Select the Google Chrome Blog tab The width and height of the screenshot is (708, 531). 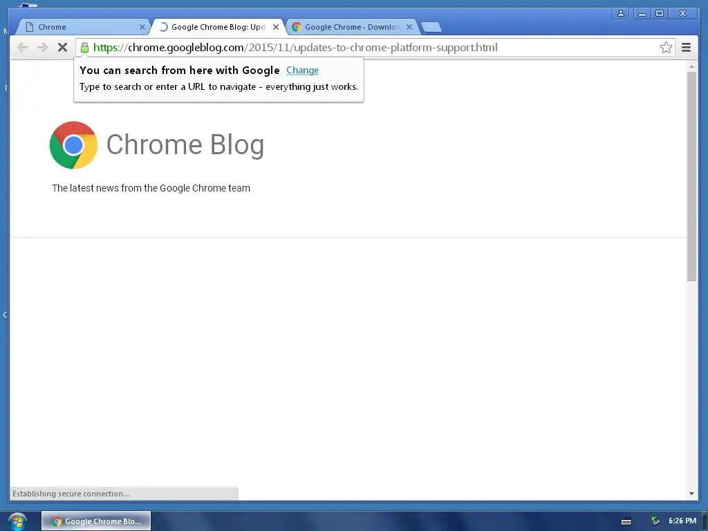tap(216, 27)
